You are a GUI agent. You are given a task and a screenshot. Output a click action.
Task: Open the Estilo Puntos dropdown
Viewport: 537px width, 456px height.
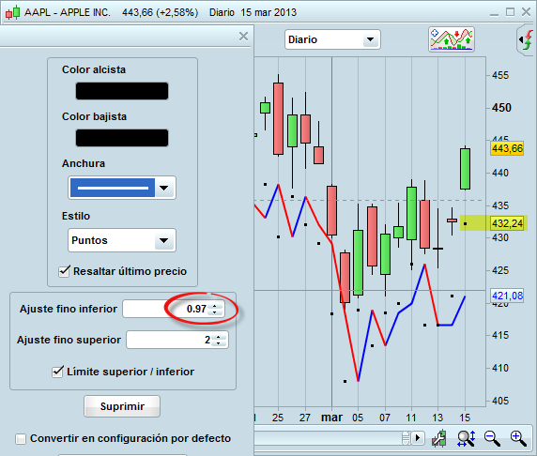pyautogui.click(x=122, y=240)
